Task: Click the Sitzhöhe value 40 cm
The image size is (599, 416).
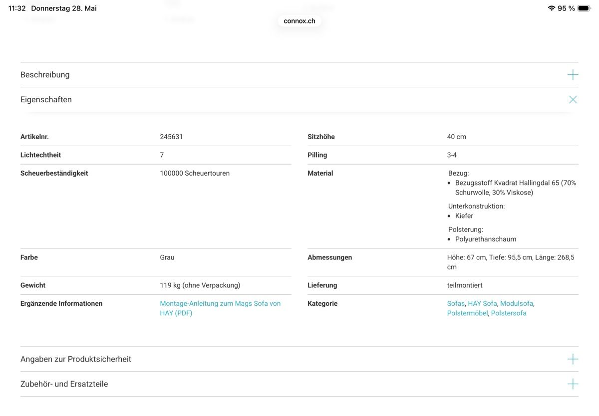Action: 457,137
